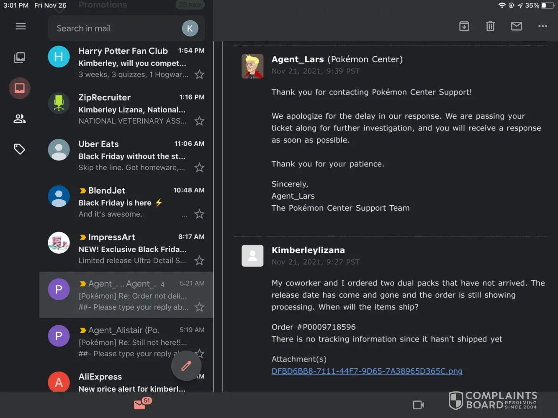
Task: Delete the open email with trash icon
Action: (490, 26)
